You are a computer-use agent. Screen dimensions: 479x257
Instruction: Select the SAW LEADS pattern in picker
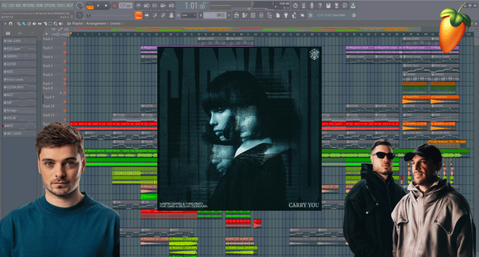tap(20, 41)
